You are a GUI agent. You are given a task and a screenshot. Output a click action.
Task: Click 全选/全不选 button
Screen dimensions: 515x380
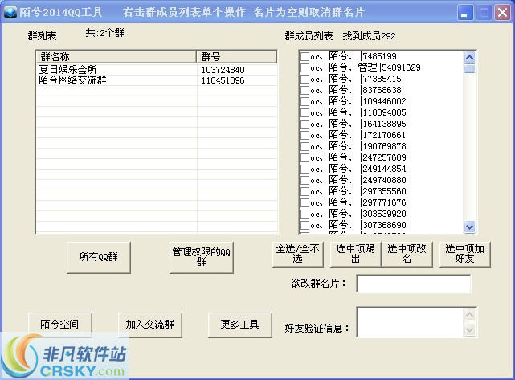coord(297,254)
